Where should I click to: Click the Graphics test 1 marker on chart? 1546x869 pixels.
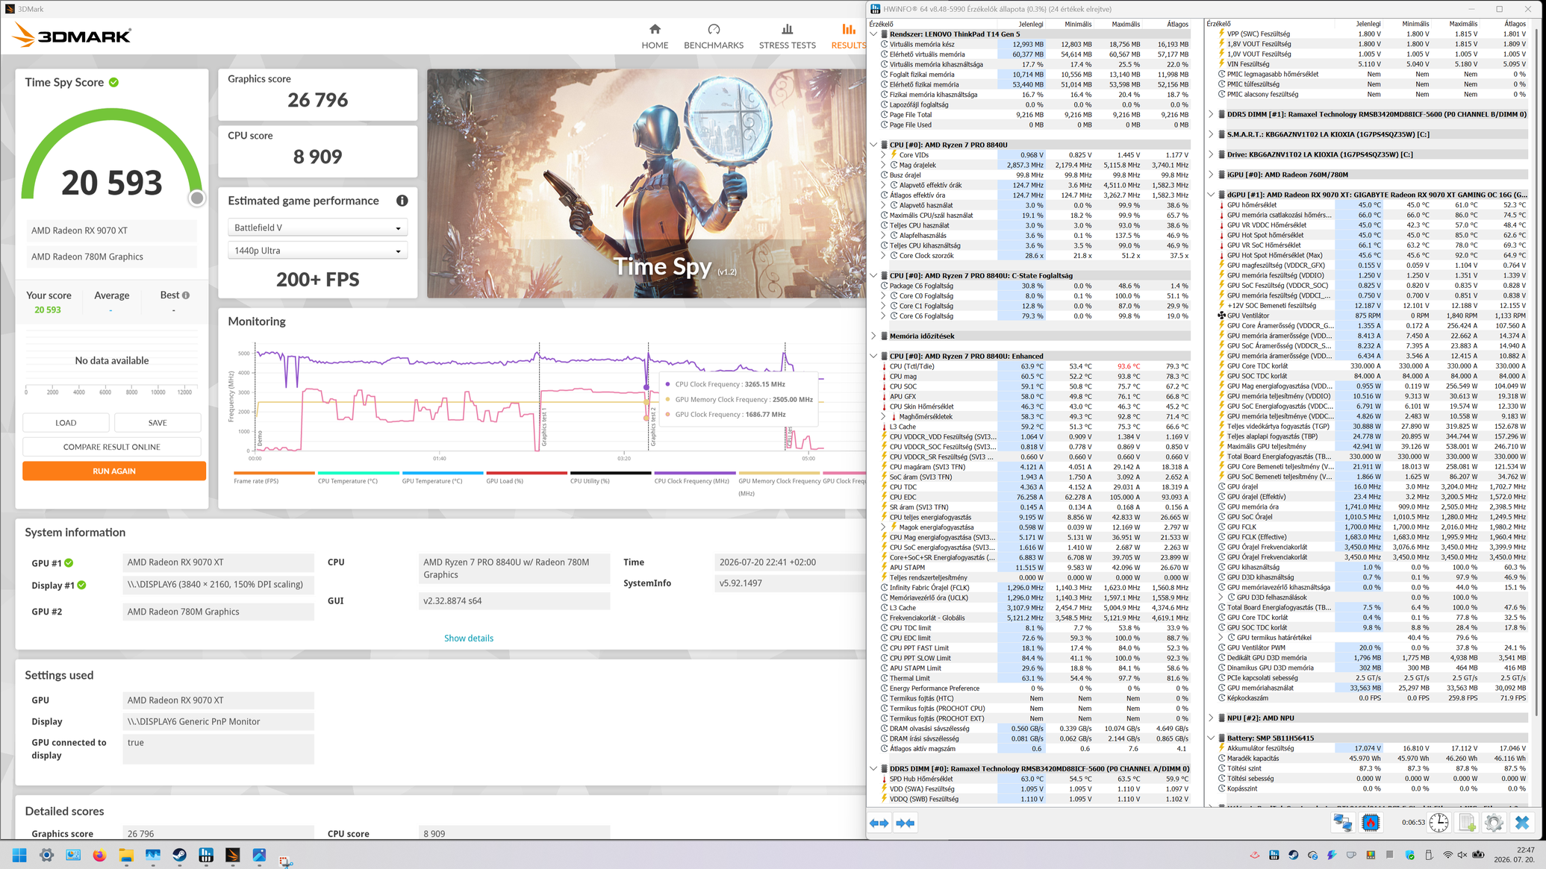544,427
